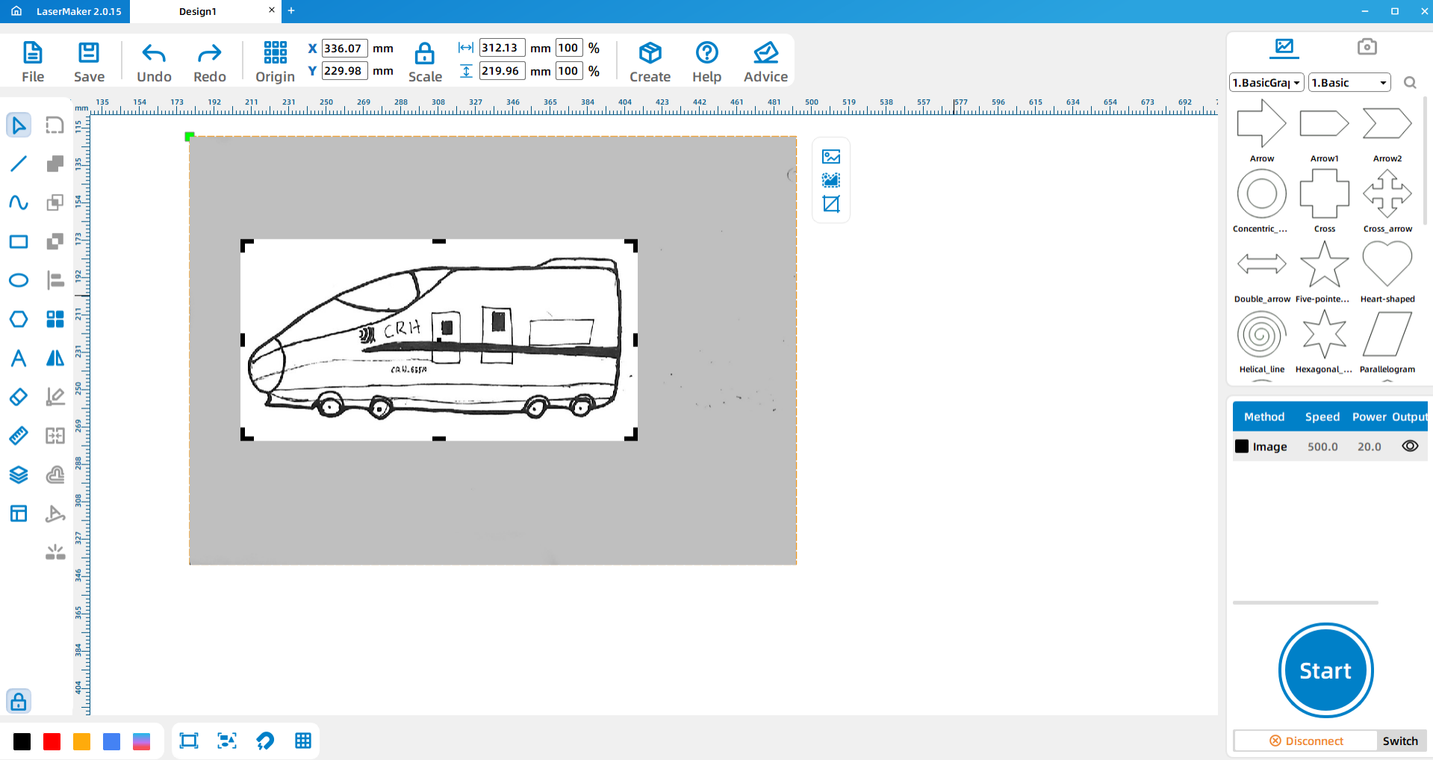This screenshot has height=760, width=1433.
Task: Edit the height value 219.96
Action: [502, 71]
